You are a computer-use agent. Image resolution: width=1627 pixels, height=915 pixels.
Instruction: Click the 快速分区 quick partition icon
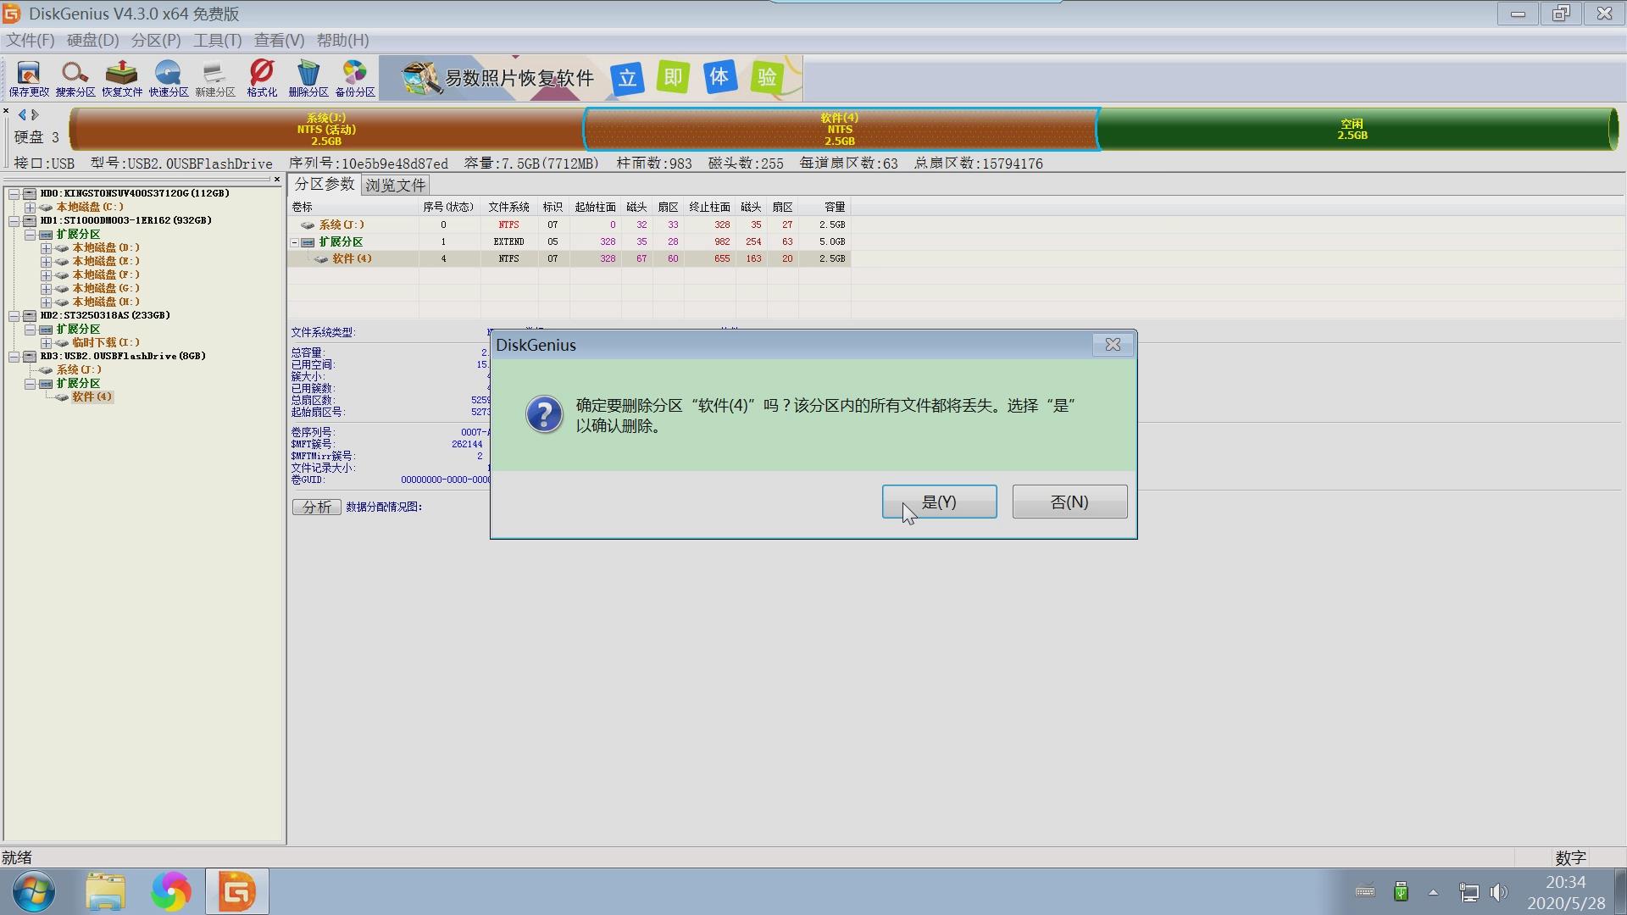(168, 78)
